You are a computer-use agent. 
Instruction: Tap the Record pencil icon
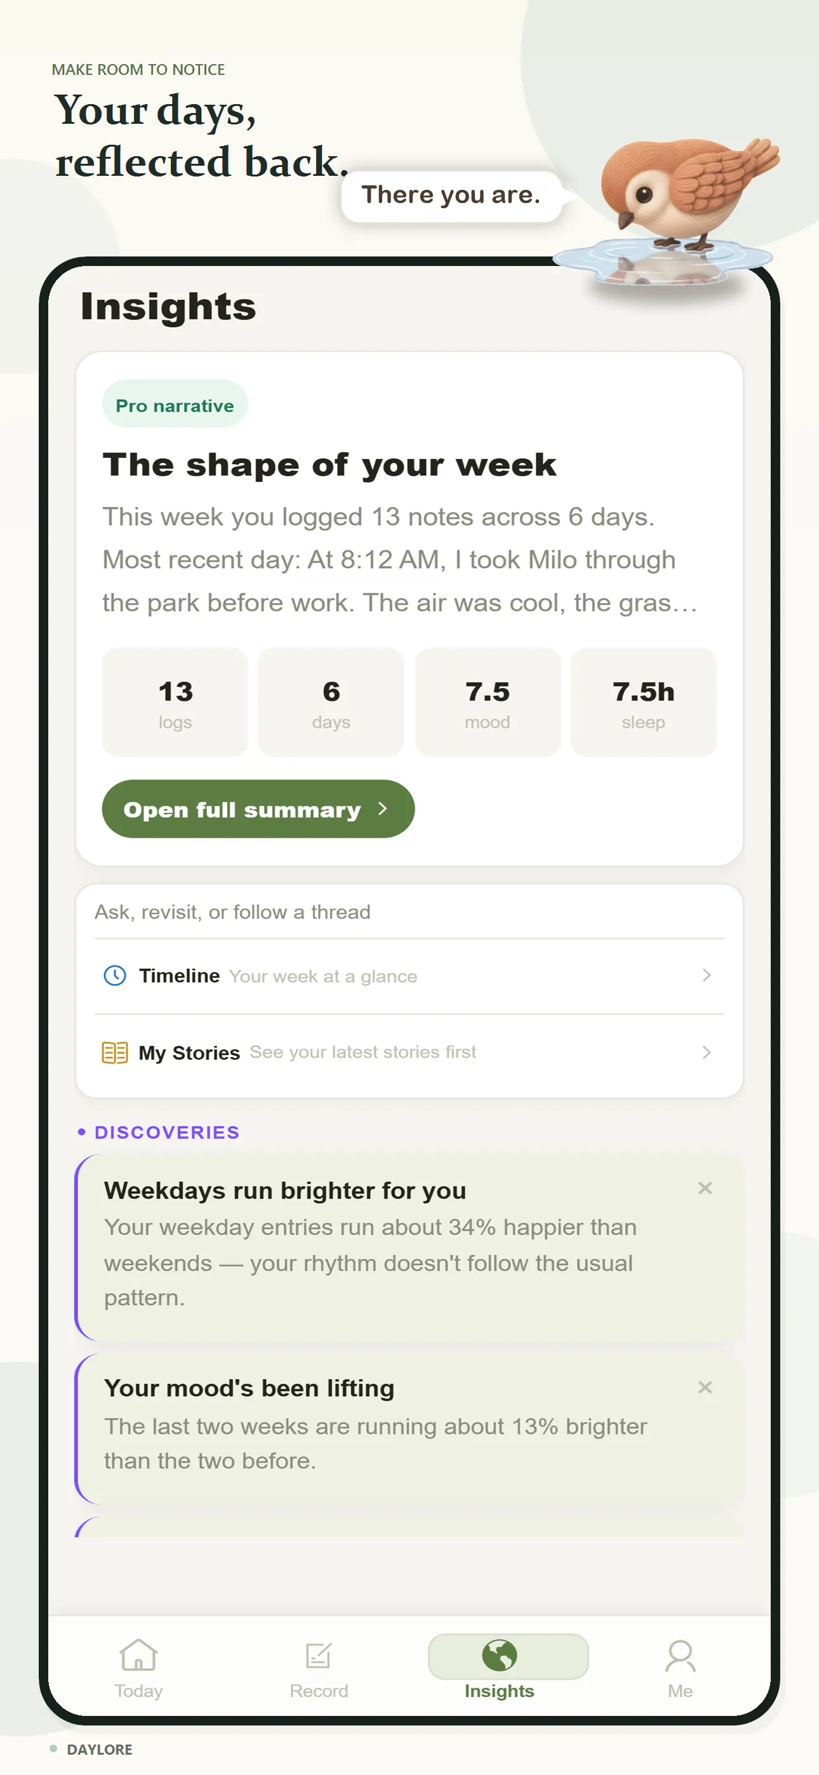pyautogui.click(x=319, y=1655)
